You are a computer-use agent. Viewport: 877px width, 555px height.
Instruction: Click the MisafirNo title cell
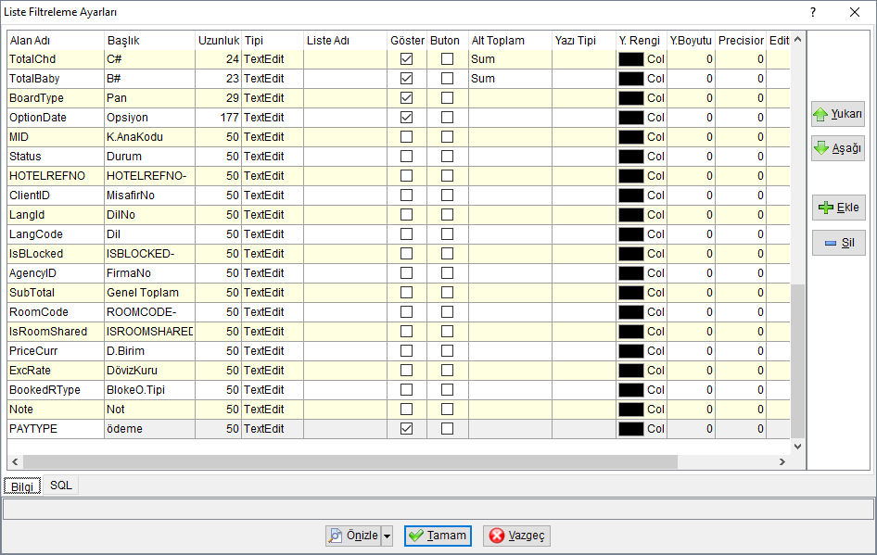[149, 196]
